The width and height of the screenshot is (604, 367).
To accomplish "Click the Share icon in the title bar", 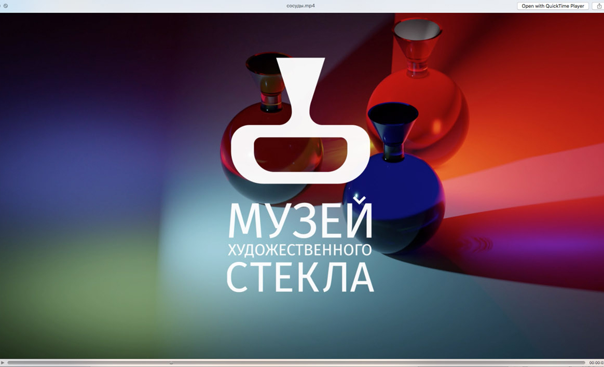I will click(599, 6).
